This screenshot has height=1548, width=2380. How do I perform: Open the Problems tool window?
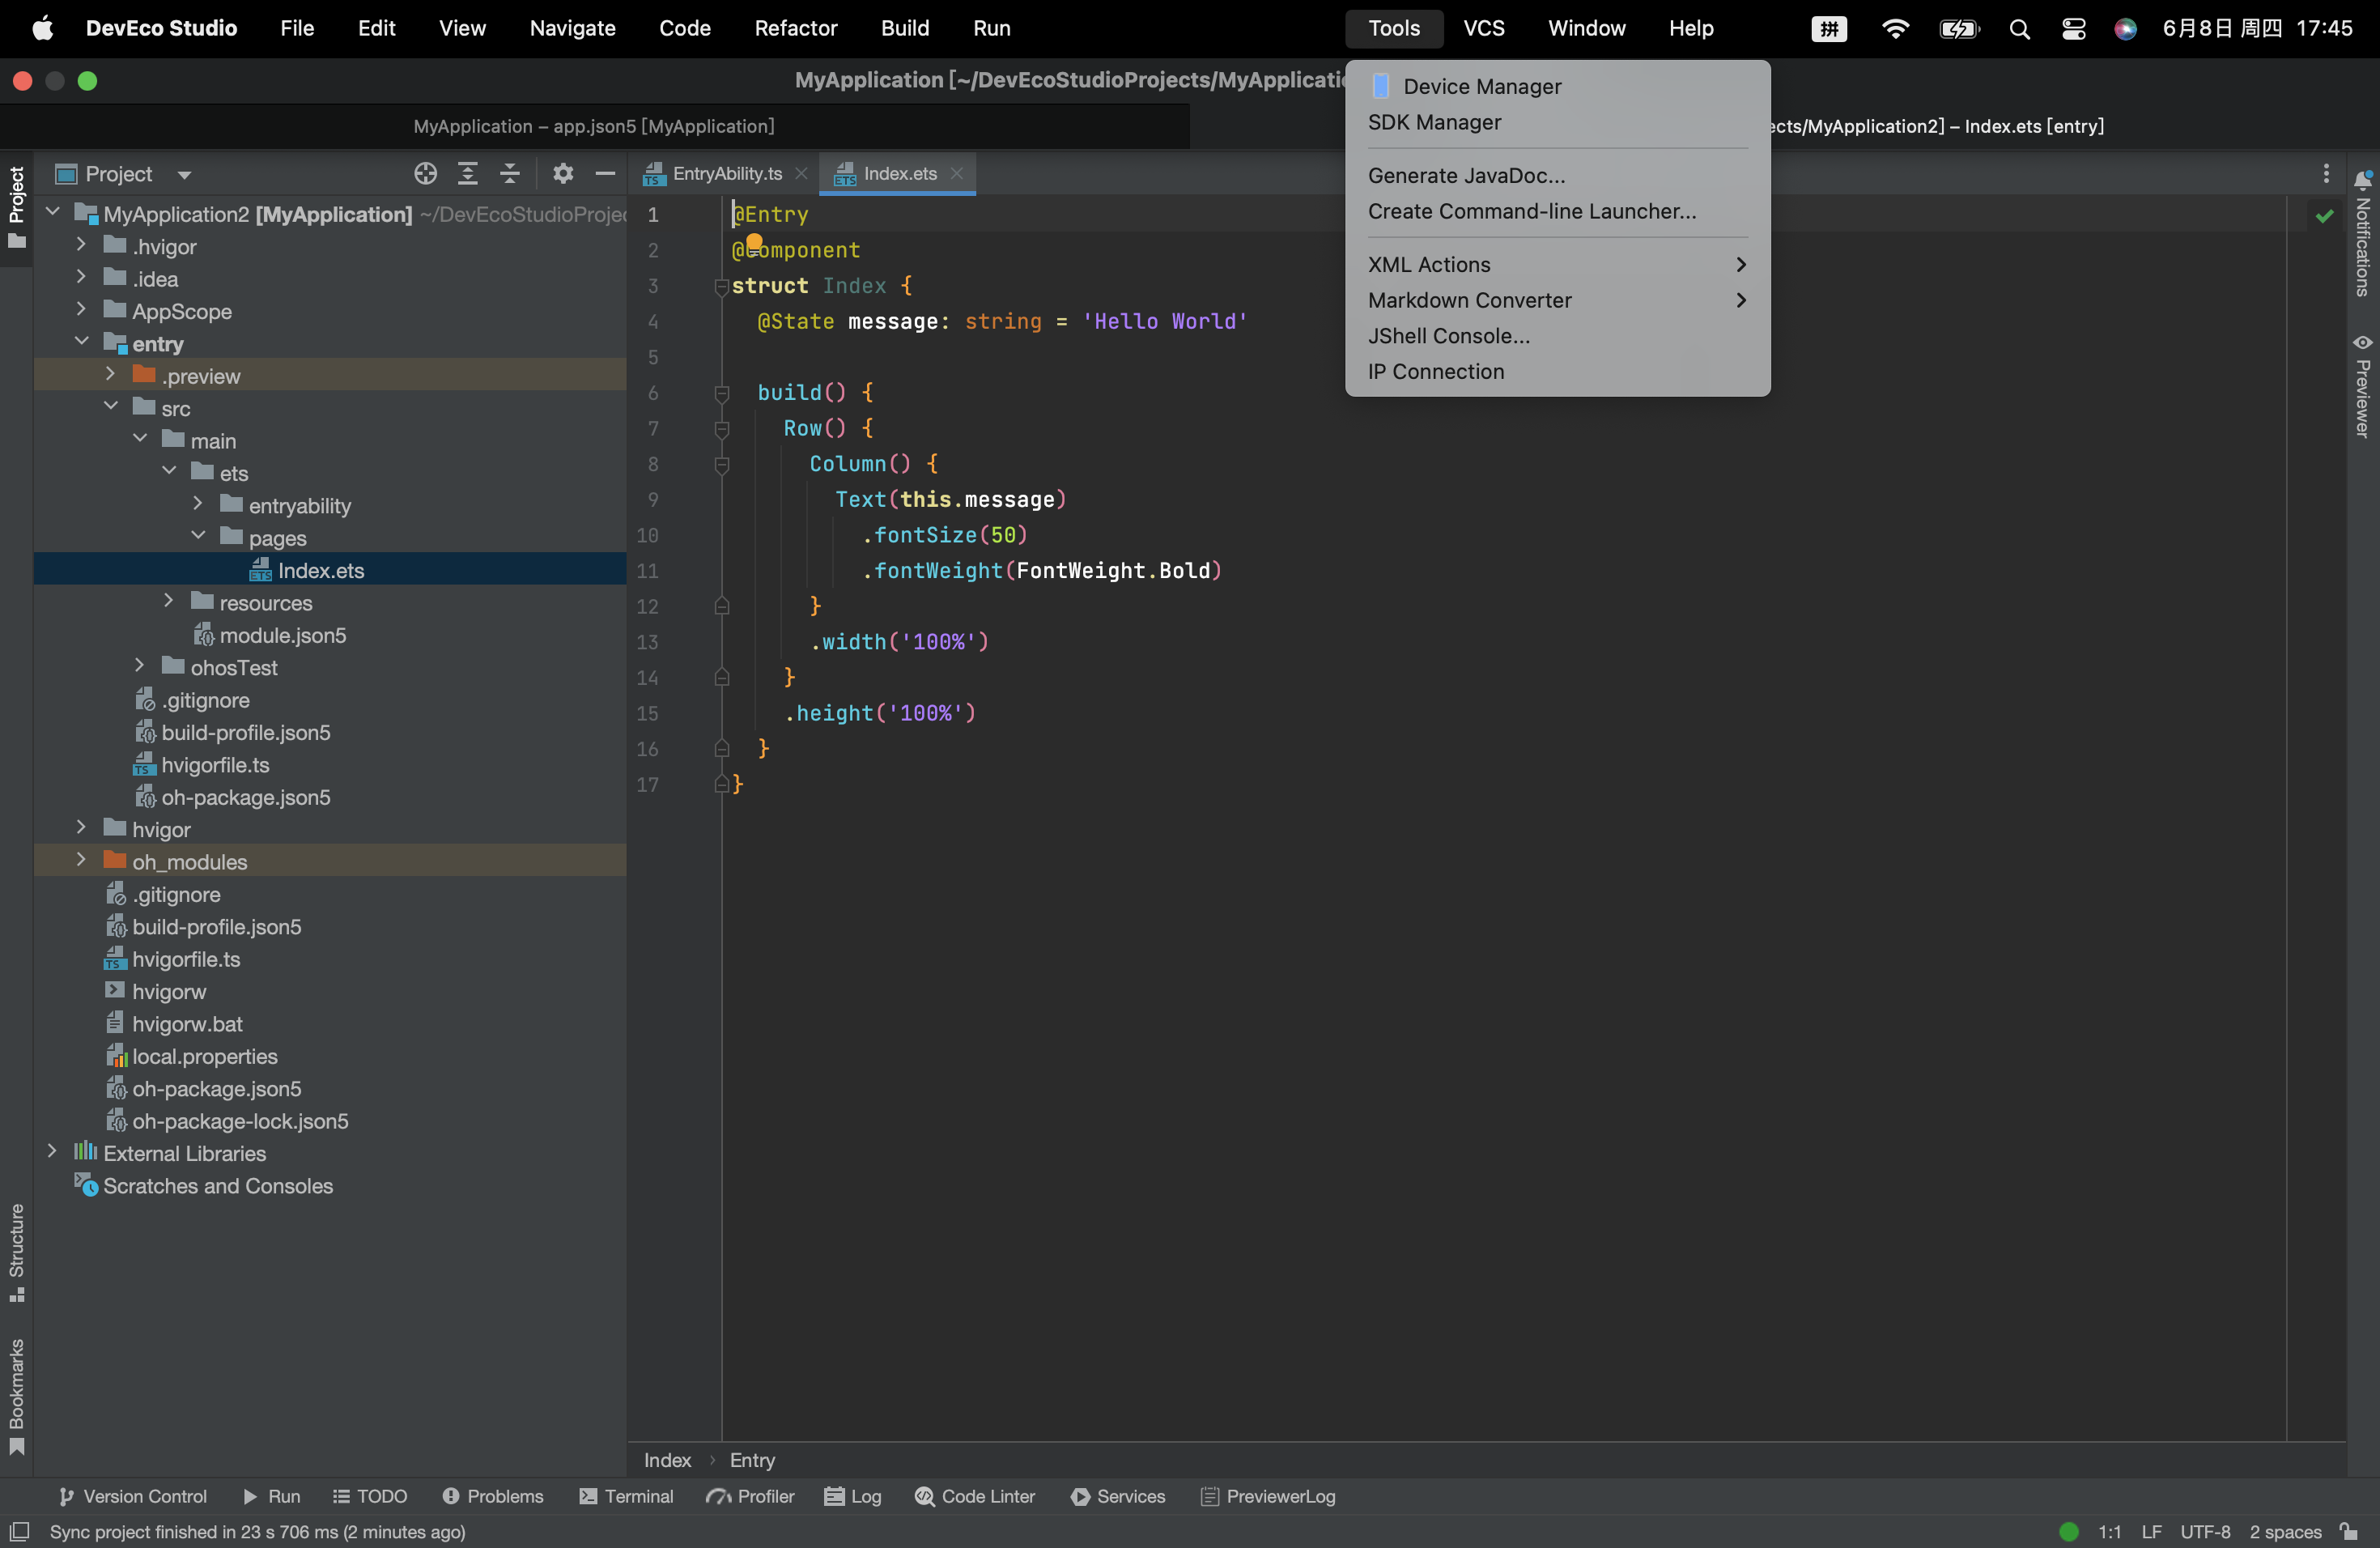(x=493, y=1496)
